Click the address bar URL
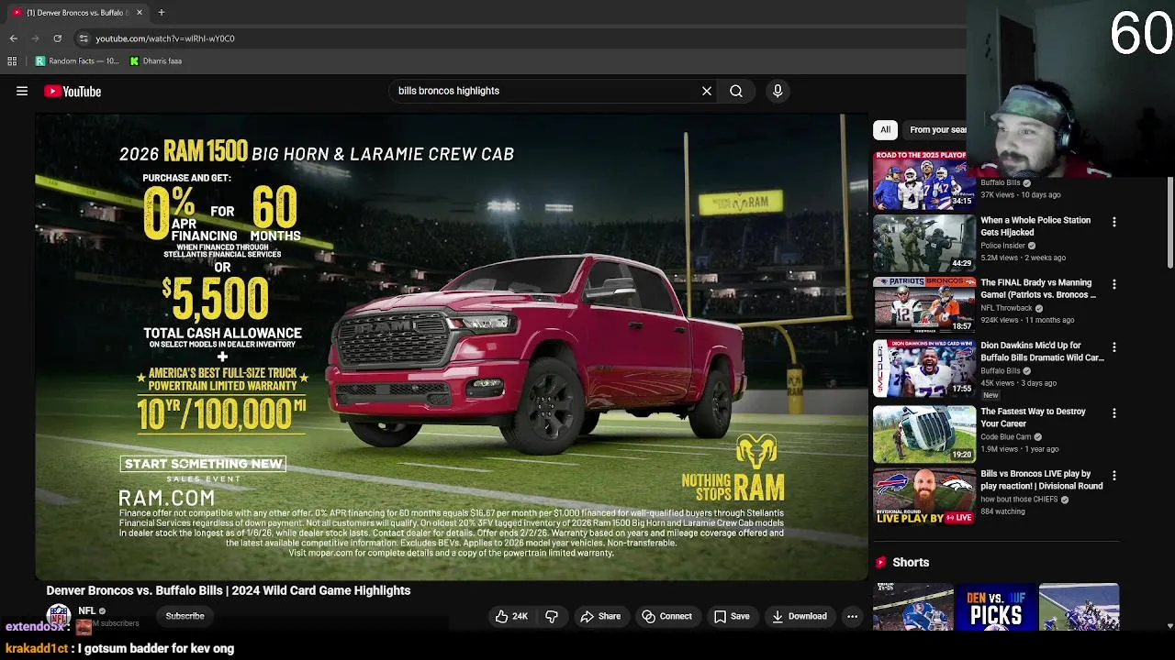 (x=165, y=38)
